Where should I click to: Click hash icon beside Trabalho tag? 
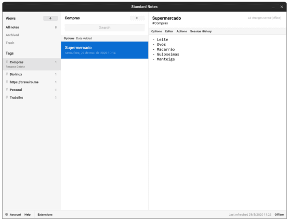pos(7,97)
